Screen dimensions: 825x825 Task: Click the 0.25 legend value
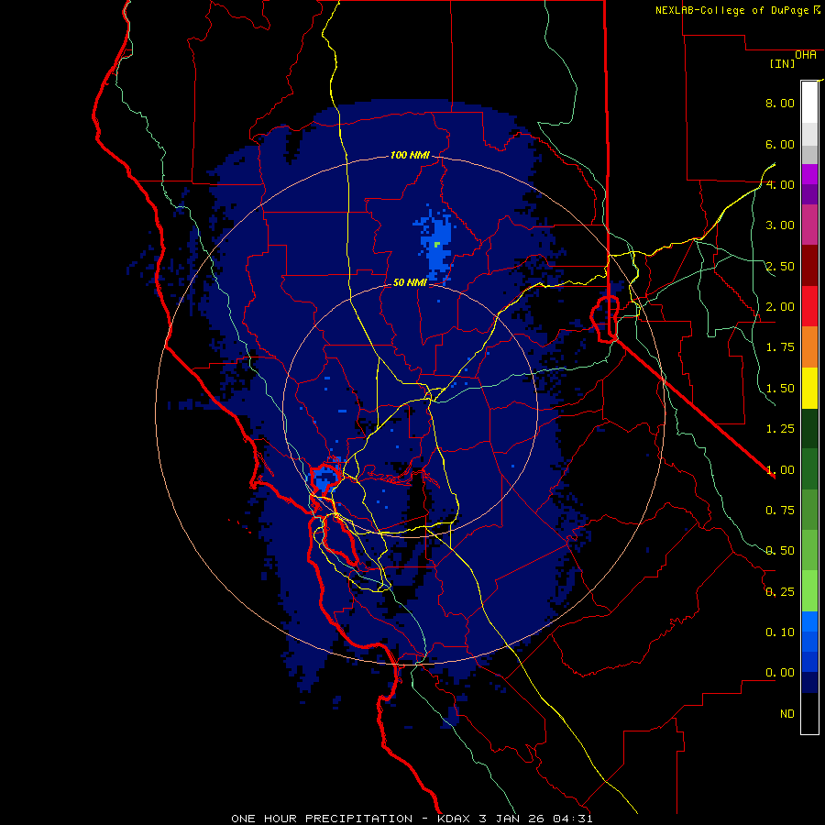(780, 592)
